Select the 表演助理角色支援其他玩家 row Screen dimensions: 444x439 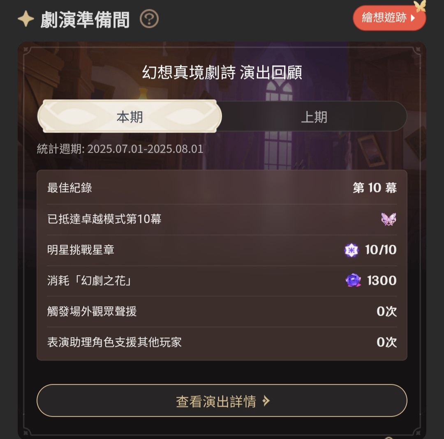[x=222, y=342]
